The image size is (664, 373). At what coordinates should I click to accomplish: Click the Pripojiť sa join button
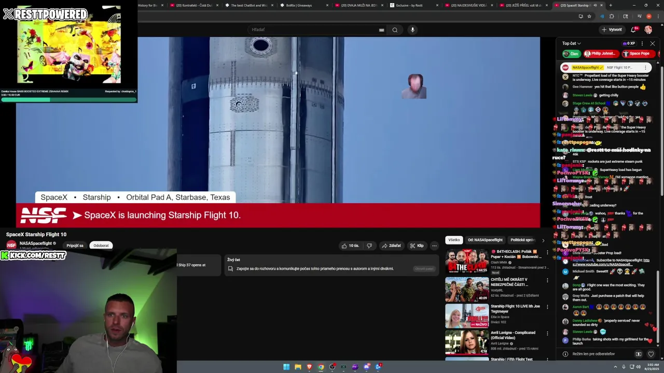(75, 246)
